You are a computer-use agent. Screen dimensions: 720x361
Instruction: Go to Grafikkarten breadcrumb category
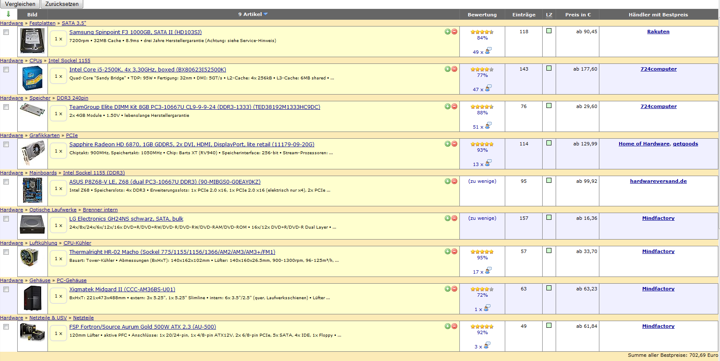tap(45, 135)
